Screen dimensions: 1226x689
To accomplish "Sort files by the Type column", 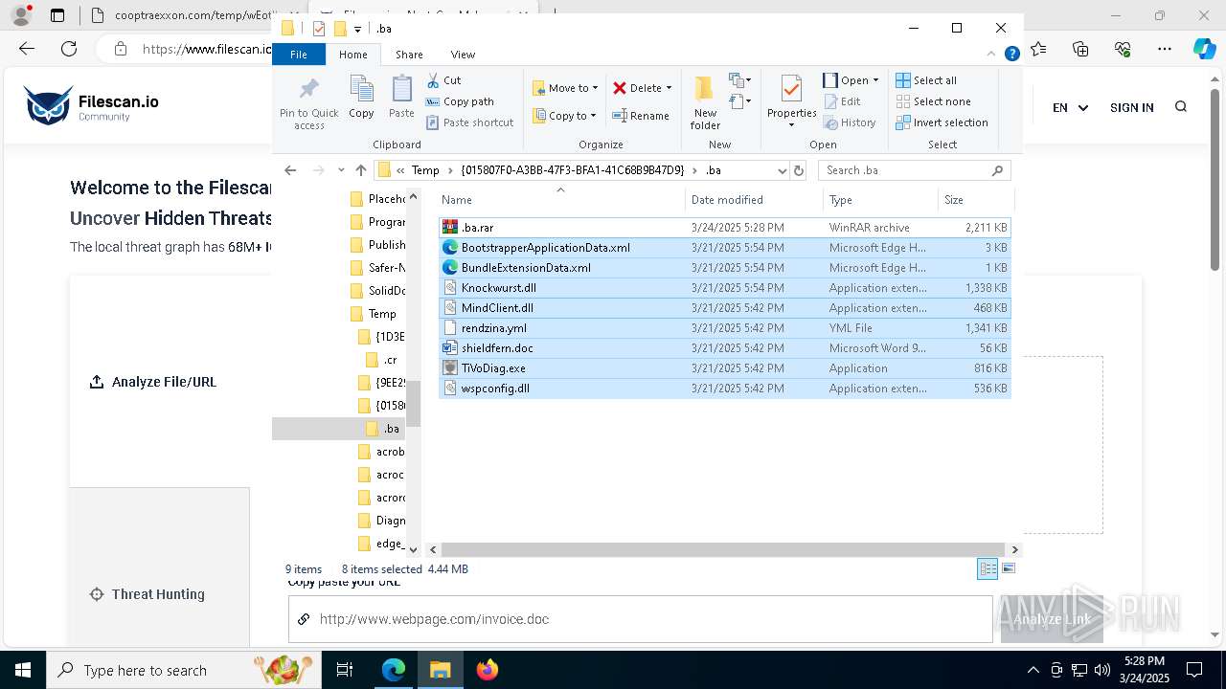I will coord(880,200).
